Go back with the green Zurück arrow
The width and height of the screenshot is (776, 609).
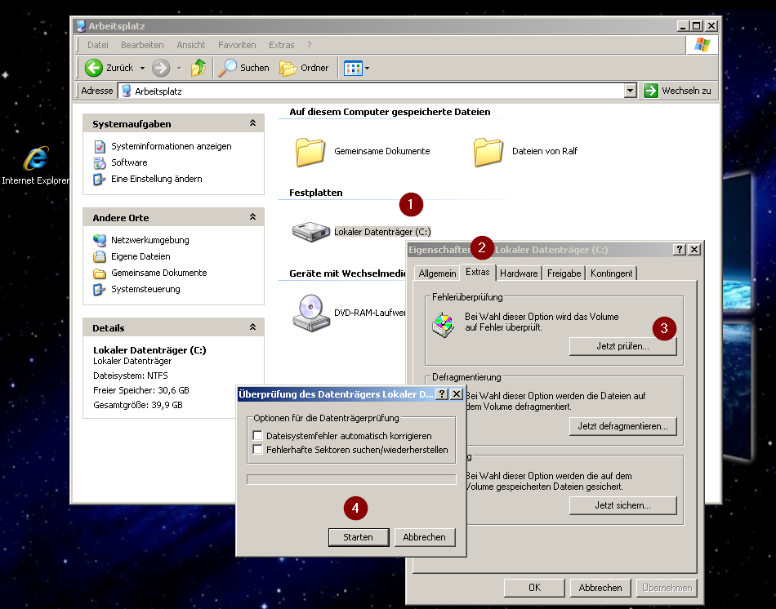94,68
